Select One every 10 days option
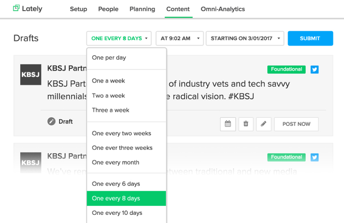The width and height of the screenshot is (344, 223). (117, 213)
